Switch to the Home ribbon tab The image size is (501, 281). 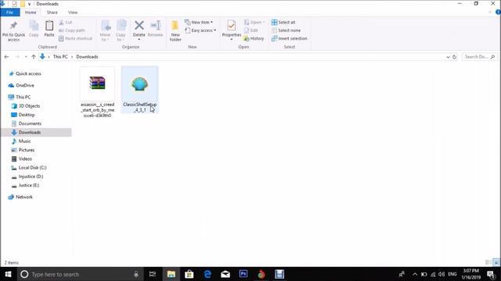(x=31, y=12)
